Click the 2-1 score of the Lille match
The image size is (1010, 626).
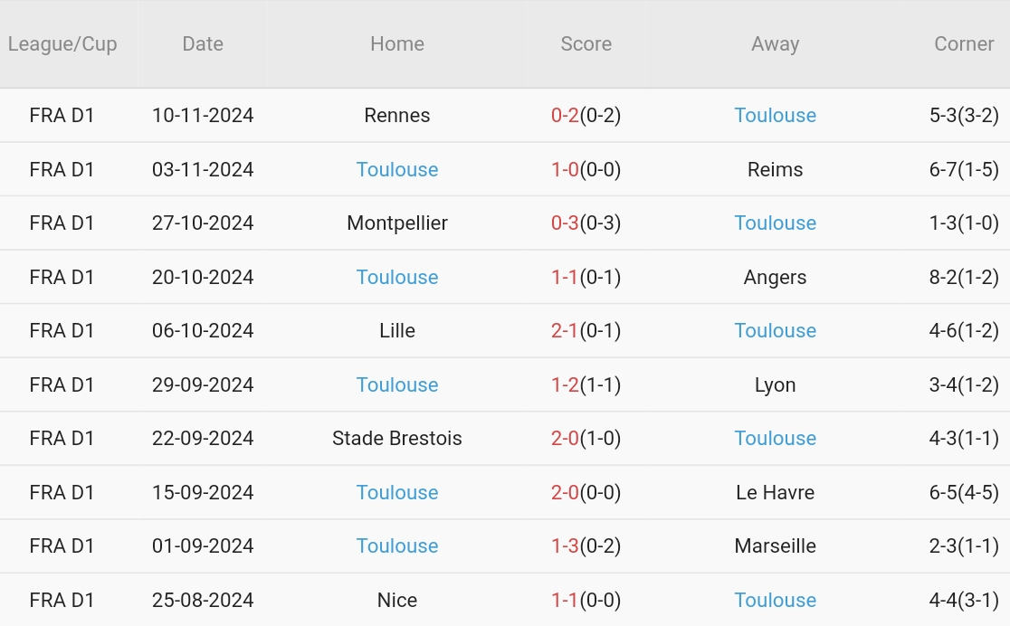(565, 330)
